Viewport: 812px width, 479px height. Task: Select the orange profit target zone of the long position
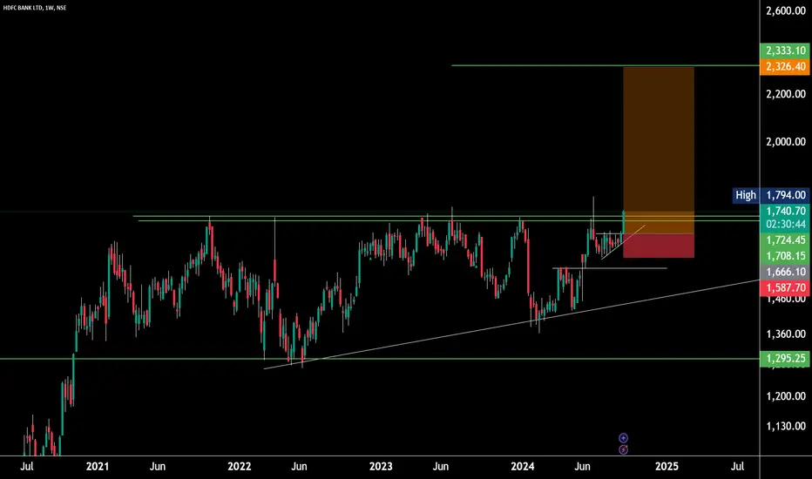coord(658,150)
